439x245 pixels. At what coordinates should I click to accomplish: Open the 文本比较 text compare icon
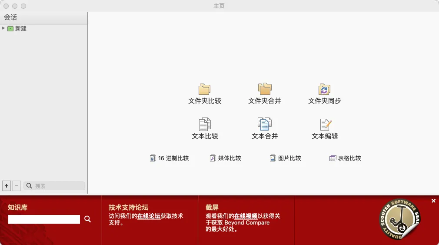click(x=204, y=125)
